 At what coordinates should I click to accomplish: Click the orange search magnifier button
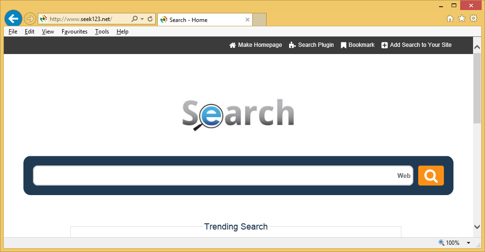431,175
